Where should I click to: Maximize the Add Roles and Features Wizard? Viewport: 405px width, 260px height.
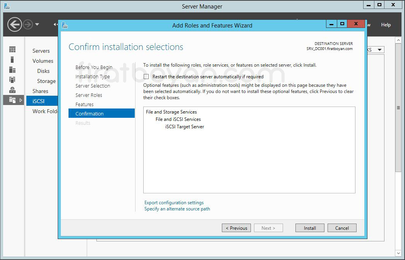tap(342, 24)
